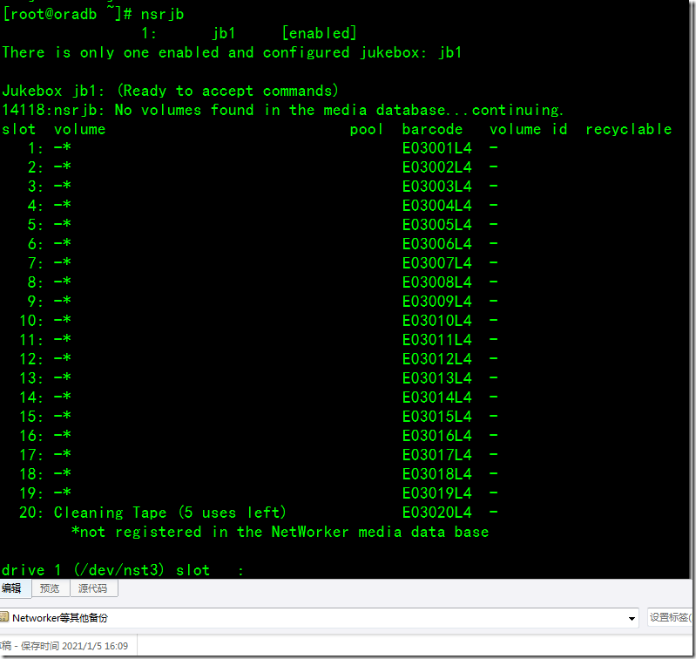Select barcode E03010L4 in slot 10
This screenshot has height=659, width=696.
436,321
